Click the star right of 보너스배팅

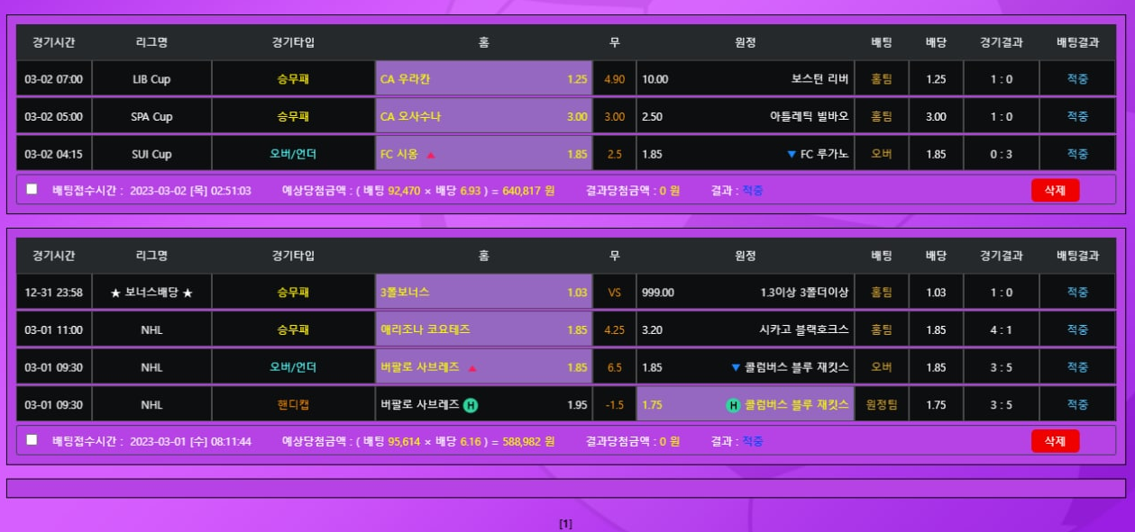tap(188, 293)
